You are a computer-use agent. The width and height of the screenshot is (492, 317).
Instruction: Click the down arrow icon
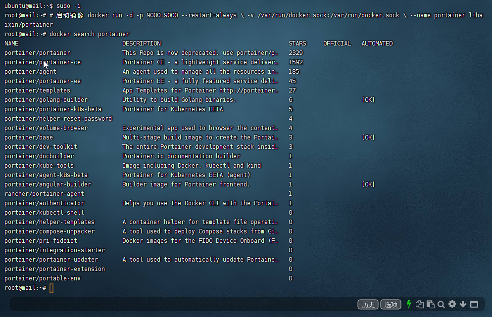pyautogui.click(x=463, y=304)
